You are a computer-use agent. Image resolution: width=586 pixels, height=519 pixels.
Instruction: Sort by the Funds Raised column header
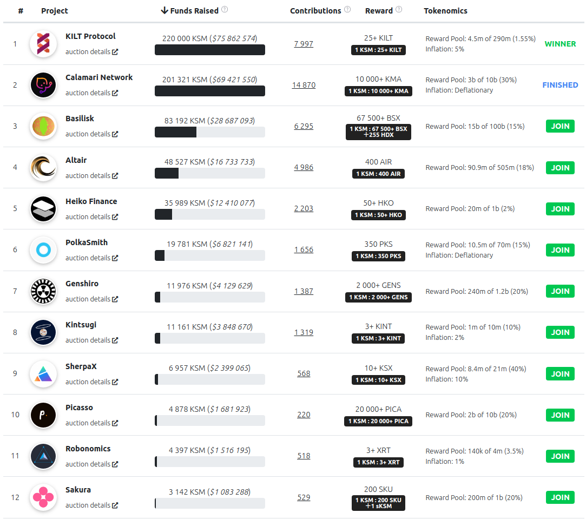pyautogui.click(x=190, y=10)
